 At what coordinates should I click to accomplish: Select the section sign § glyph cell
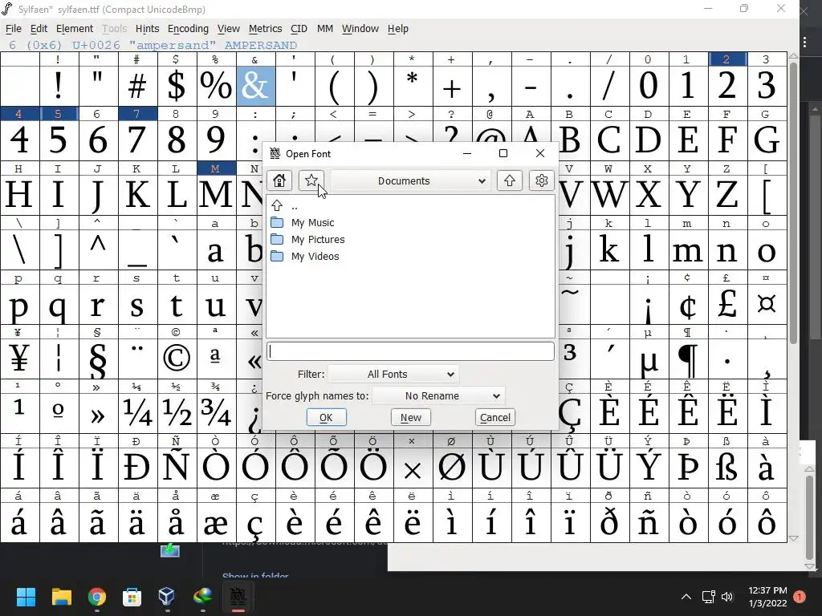[x=98, y=359]
